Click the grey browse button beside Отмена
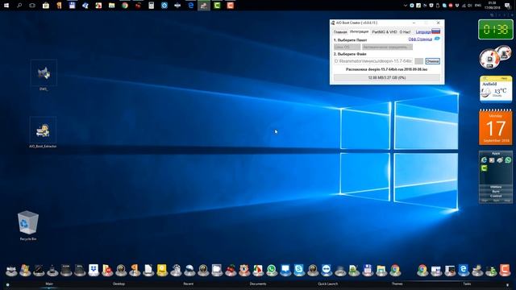Viewport: 516px width, 290px height. 419,61
